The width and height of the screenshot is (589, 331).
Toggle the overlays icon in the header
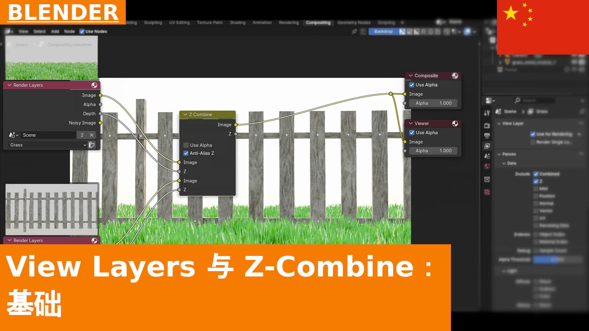tap(467, 32)
